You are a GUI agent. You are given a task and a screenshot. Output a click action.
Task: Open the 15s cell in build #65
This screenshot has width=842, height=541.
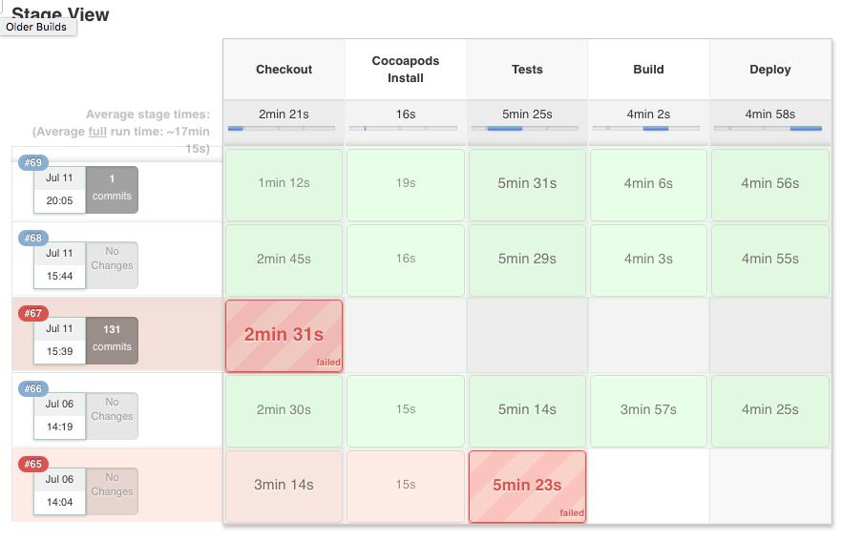point(406,487)
